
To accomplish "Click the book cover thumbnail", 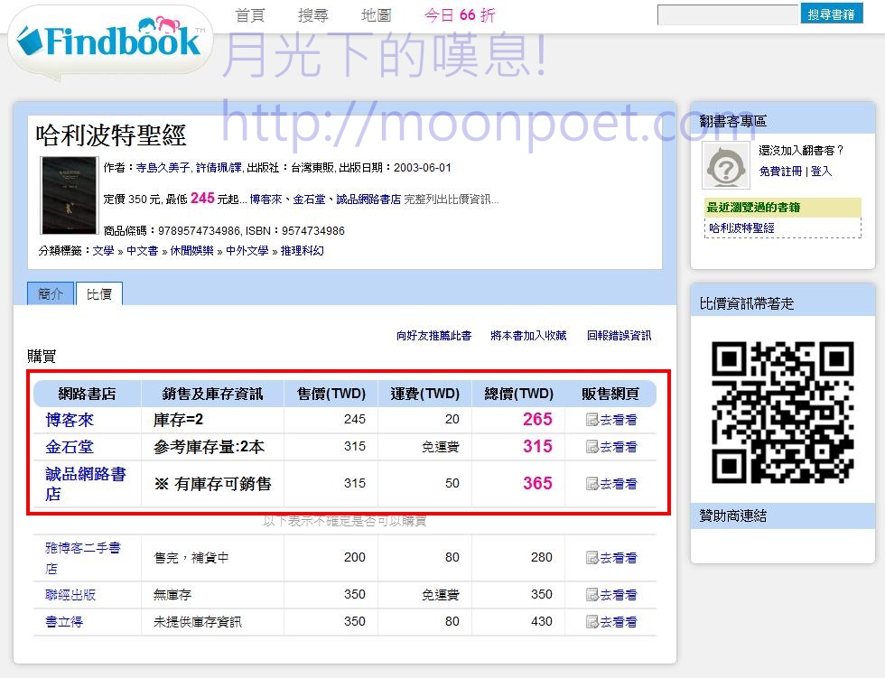I will 69,195.
